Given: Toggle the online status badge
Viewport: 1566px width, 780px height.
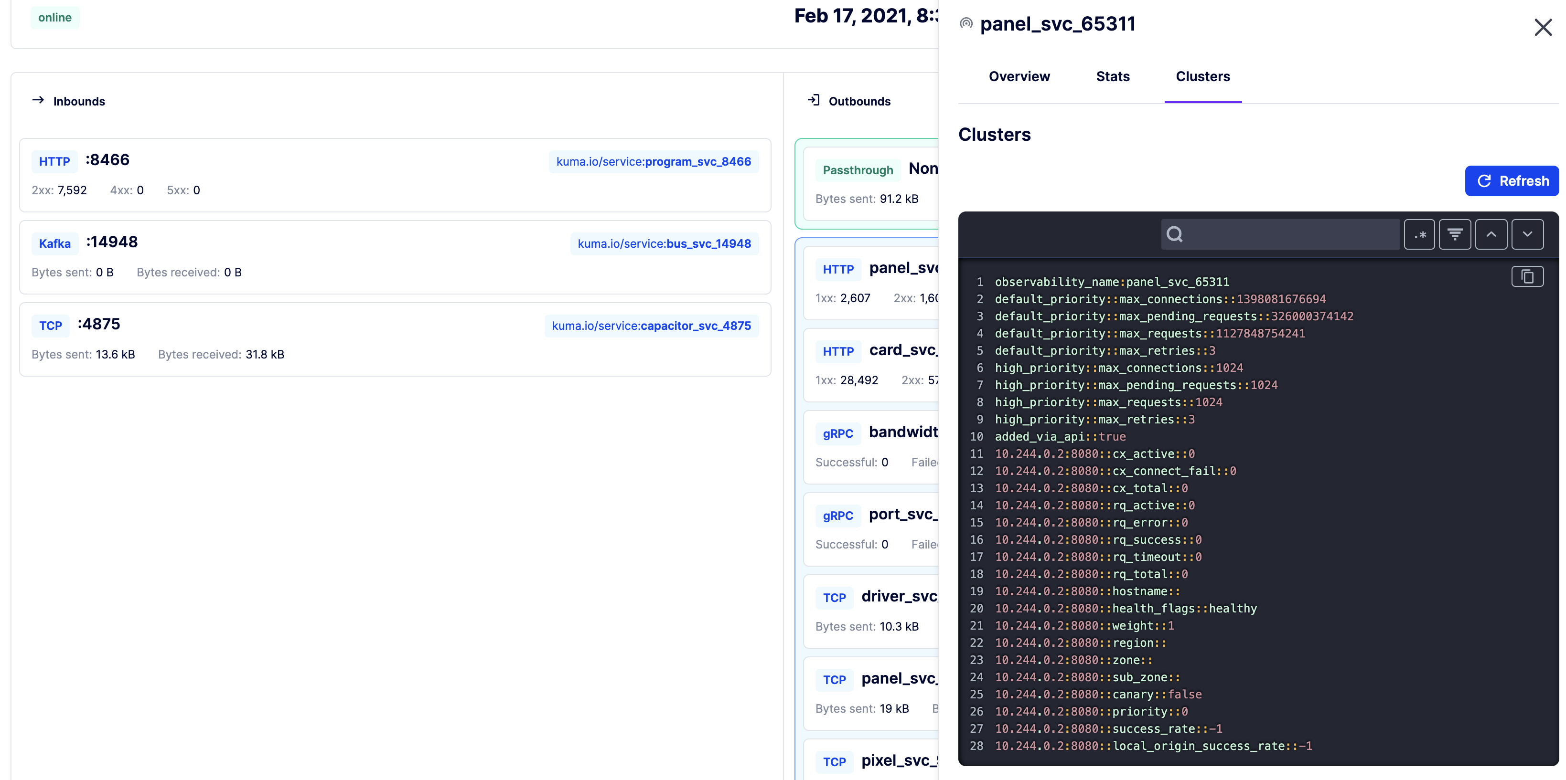Looking at the screenshot, I should [55, 18].
